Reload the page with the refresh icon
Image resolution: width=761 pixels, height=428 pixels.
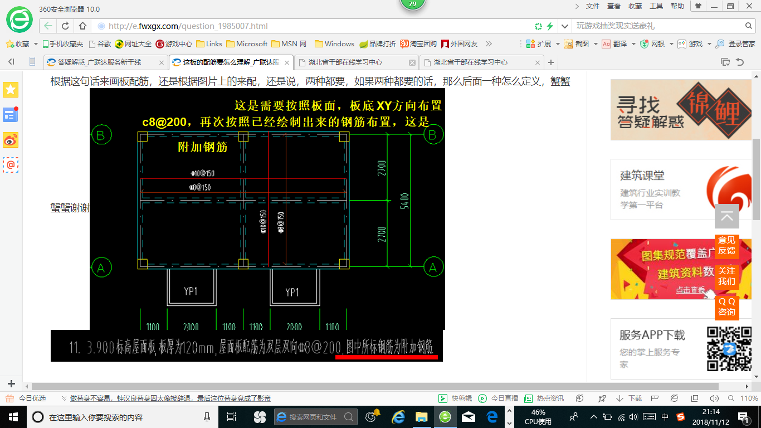[x=66, y=26]
